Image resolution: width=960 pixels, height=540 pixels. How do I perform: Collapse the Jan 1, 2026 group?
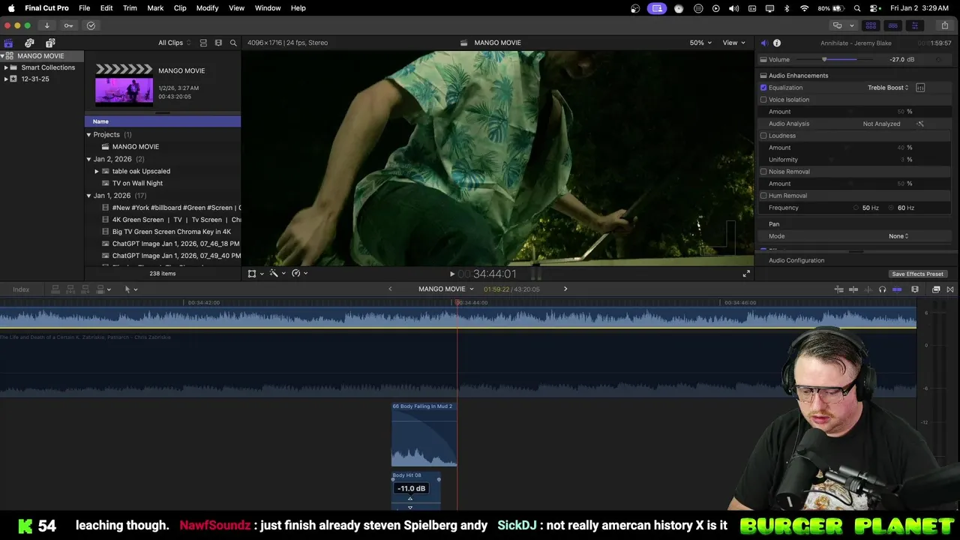[88, 196]
